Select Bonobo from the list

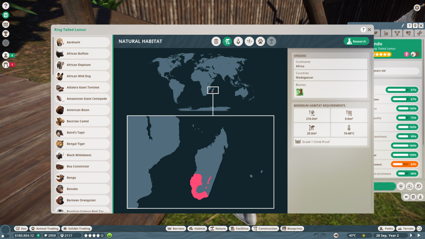coord(83,189)
